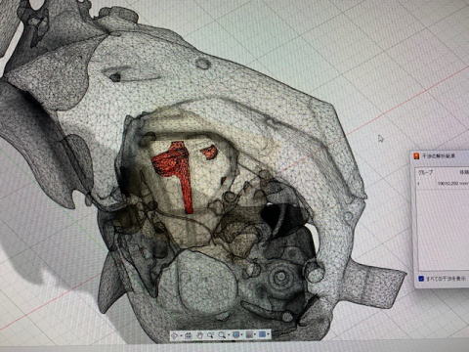The height and width of the screenshot is (352, 469).
Task: Click the Fit magnifier icon
Action: pos(222,335)
